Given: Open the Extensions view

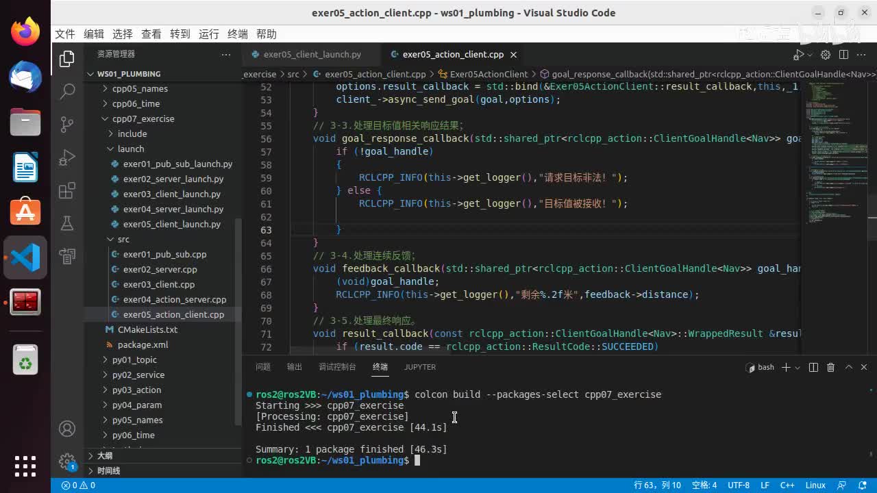Looking at the screenshot, I should [x=67, y=190].
